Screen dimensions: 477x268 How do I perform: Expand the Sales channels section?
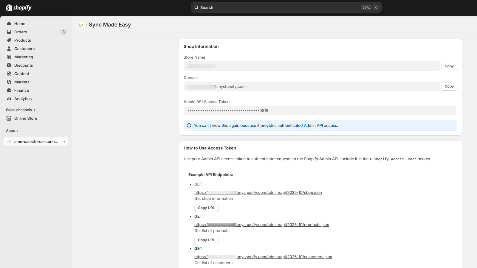click(21, 110)
